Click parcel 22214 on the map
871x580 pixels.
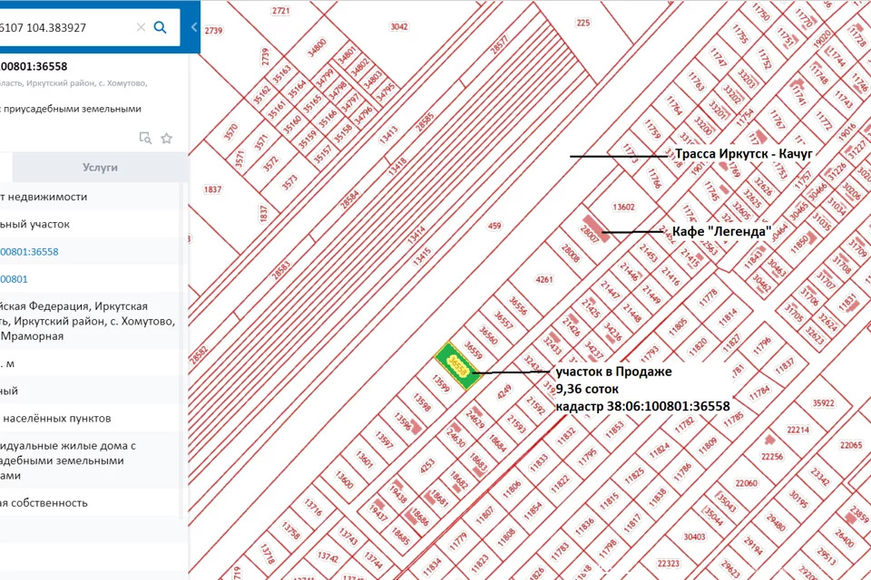[x=798, y=430]
